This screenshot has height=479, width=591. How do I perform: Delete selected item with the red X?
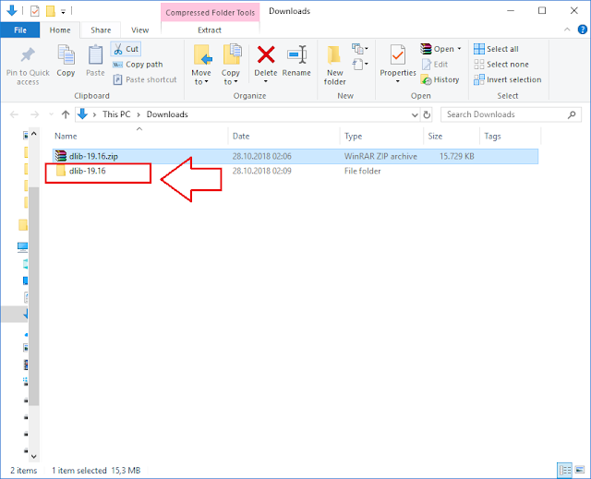(x=266, y=55)
